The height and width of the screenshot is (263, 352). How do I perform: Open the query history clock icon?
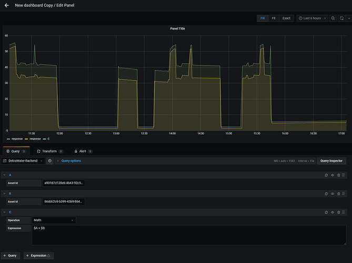click(50, 161)
